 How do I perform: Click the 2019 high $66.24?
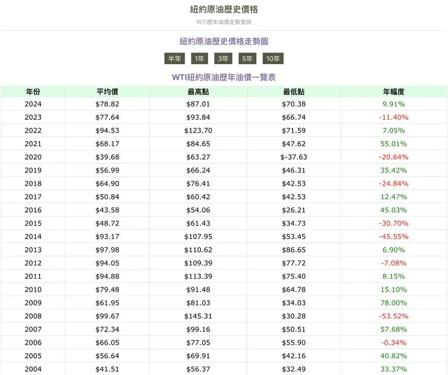(x=199, y=171)
